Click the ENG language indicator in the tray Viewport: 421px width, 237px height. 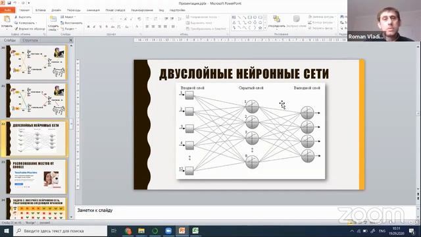(382, 231)
